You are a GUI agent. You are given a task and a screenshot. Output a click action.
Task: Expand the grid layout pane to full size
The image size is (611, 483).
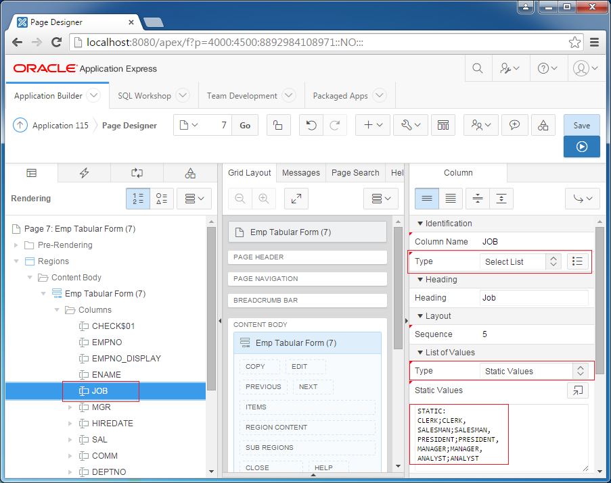tap(296, 199)
